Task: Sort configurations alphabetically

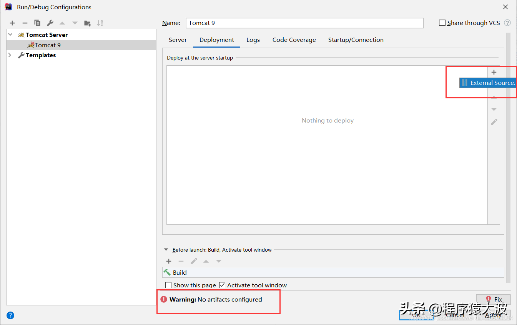Action: [x=100, y=23]
